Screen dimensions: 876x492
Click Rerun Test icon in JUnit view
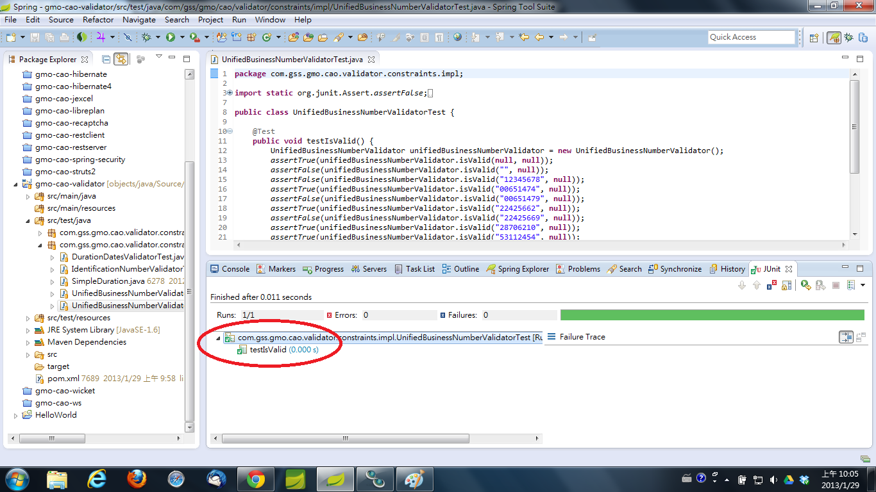[806, 285]
